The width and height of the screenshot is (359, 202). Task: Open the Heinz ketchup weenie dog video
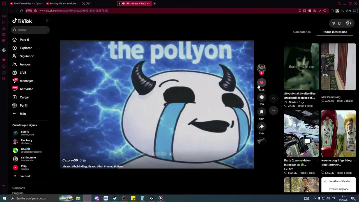[339, 134]
